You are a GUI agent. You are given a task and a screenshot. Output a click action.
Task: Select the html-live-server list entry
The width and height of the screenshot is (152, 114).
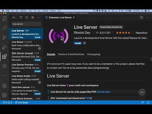[x=26, y=90]
